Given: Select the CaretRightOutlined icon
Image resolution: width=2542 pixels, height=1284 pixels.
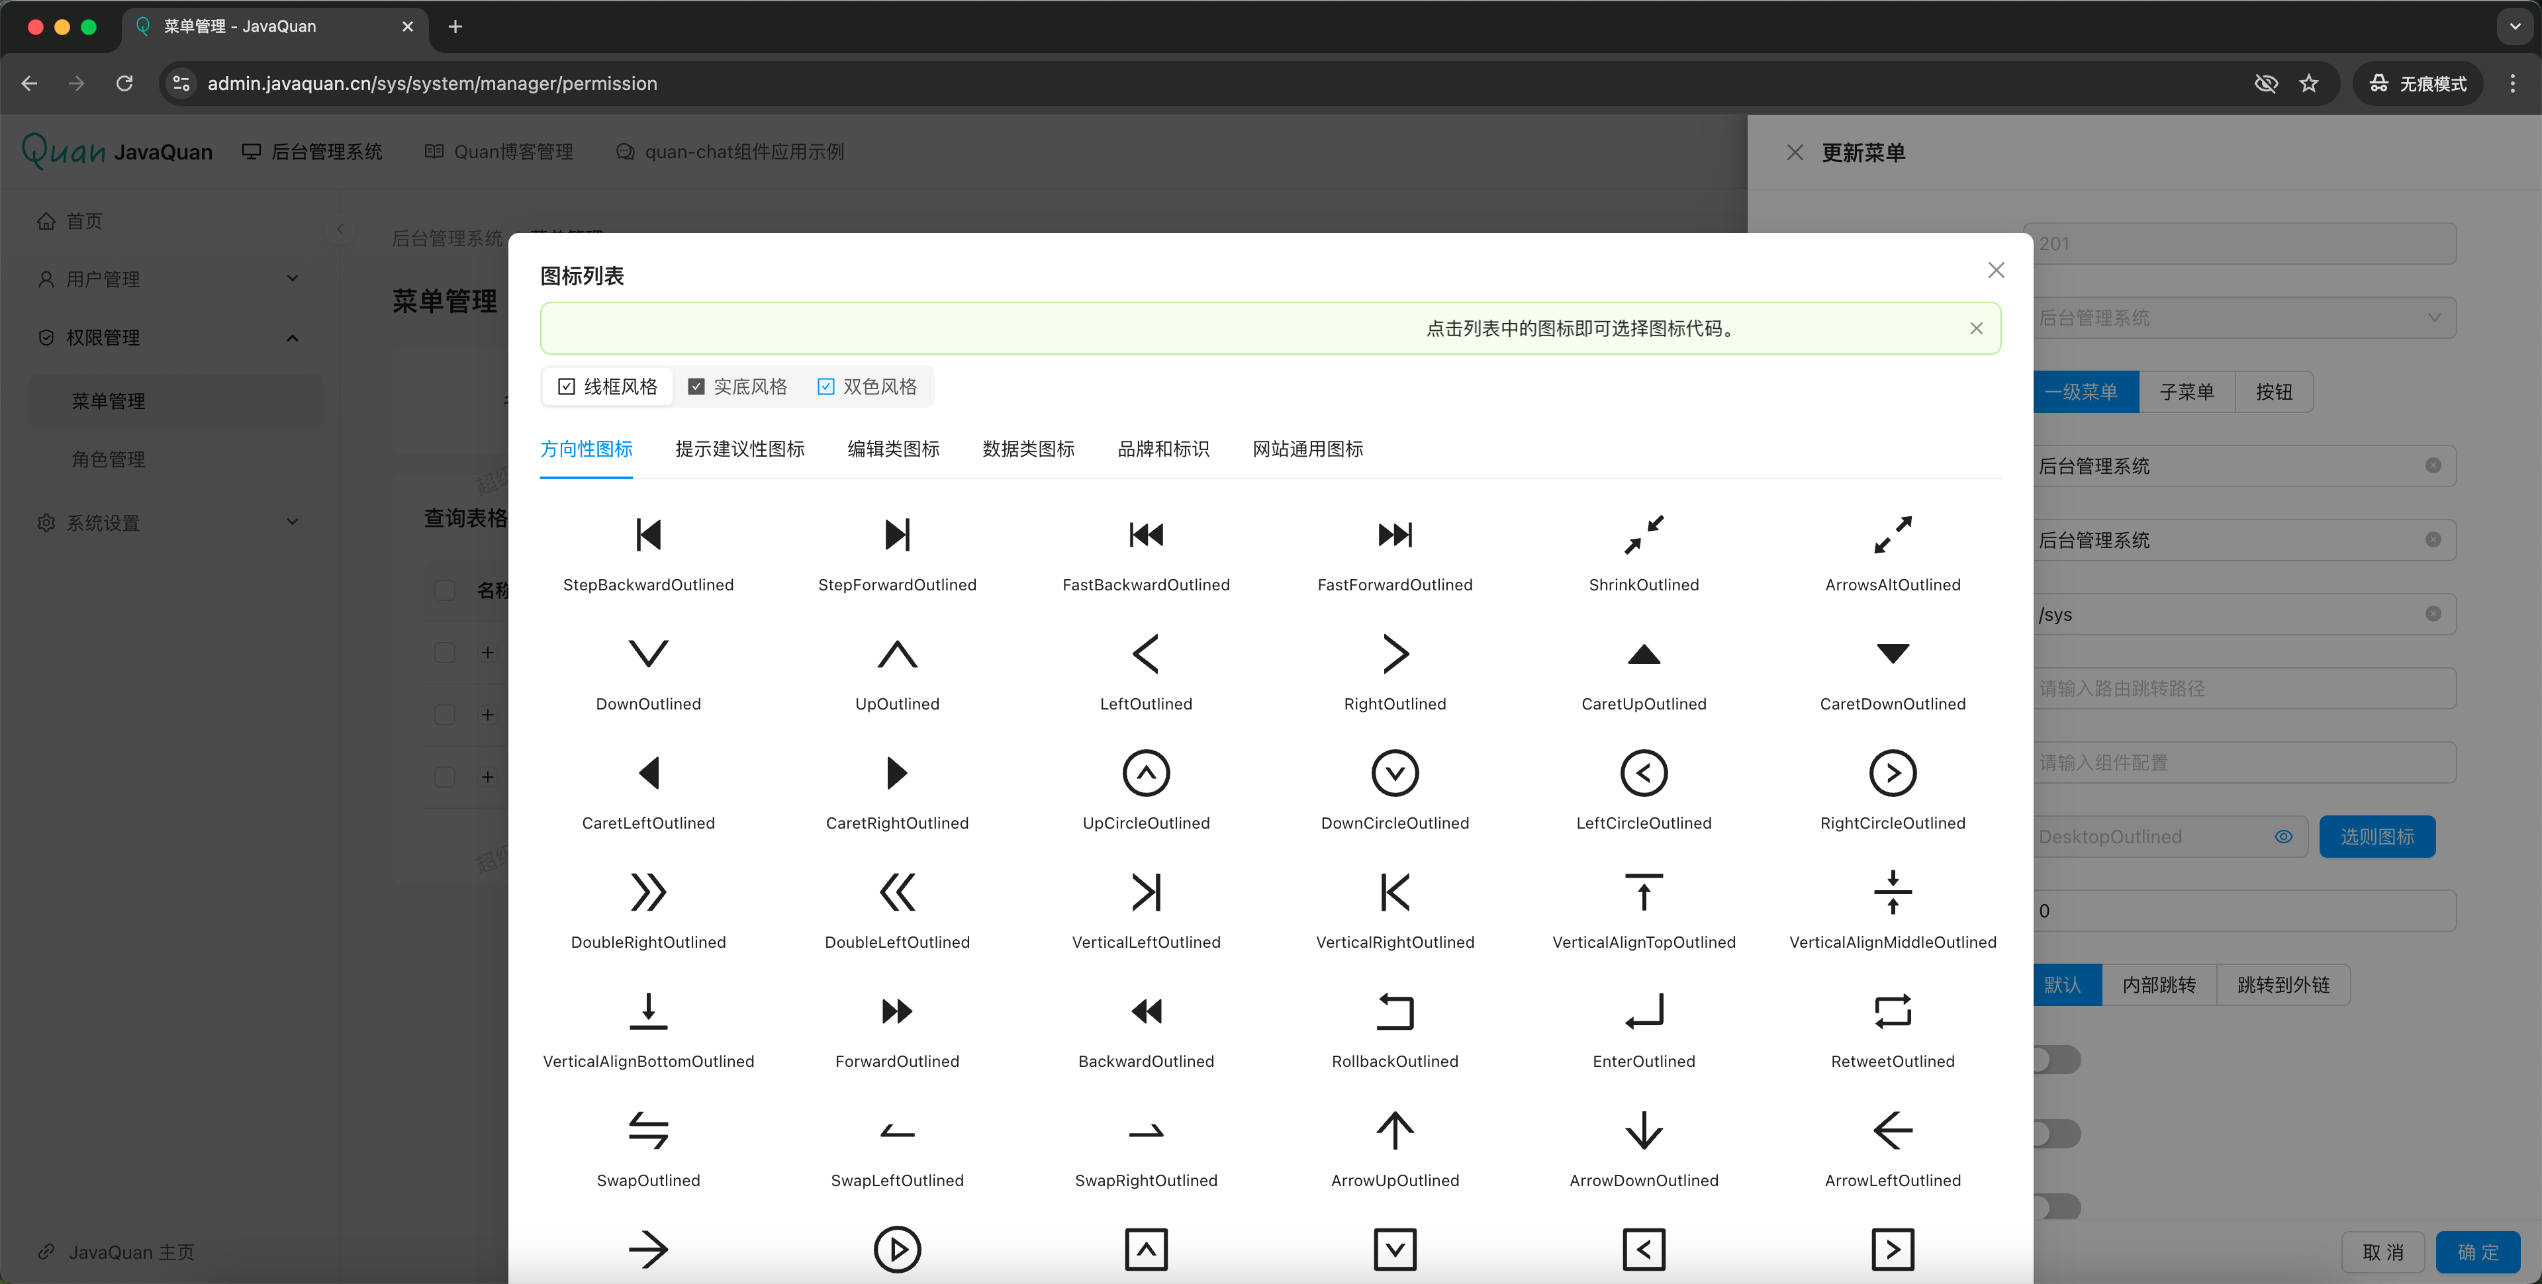Looking at the screenshot, I should point(897,773).
